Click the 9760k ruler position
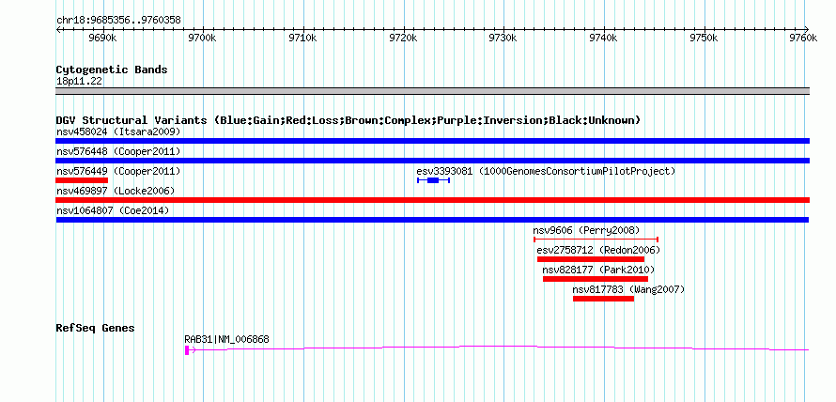The height and width of the screenshot is (402, 836). tap(804, 38)
